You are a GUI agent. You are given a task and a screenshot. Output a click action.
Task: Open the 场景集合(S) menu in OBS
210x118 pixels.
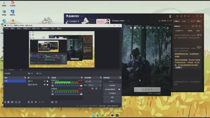(x=45, y=29)
